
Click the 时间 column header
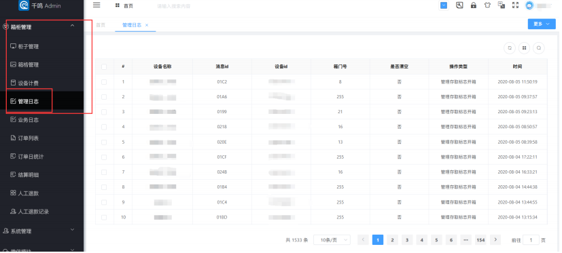click(517, 66)
